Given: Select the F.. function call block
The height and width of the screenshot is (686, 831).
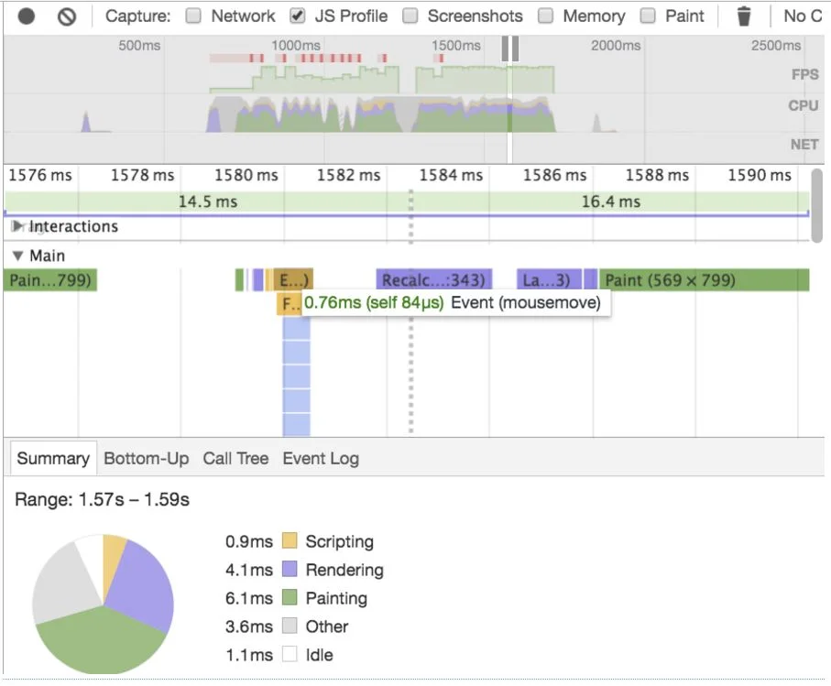Looking at the screenshot, I should tap(290, 303).
